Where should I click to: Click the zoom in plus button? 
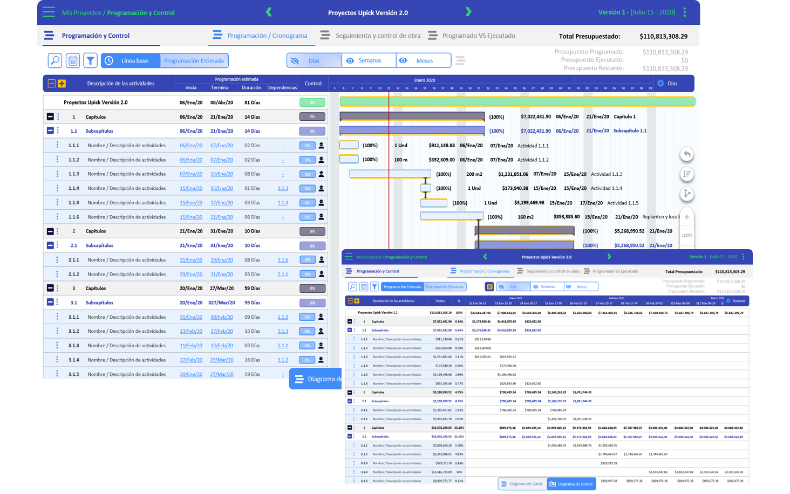(x=687, y=217)
